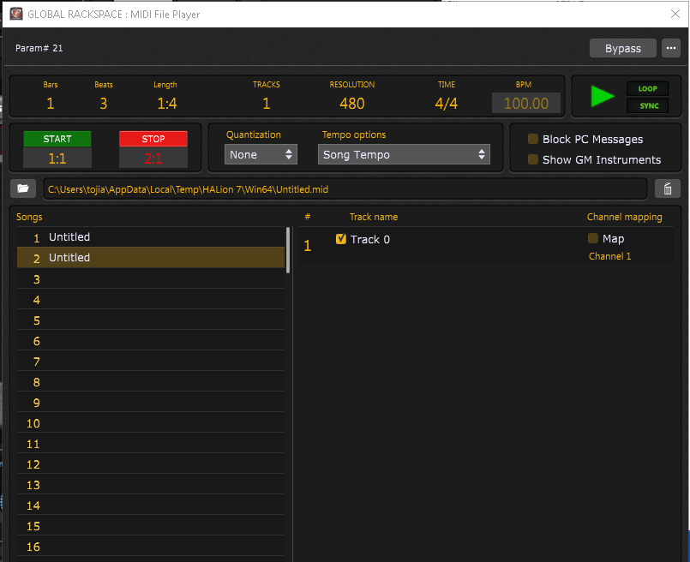Toggle the LOOP button
Image resolution: width=690 pixels, height=562 pixels.
pyautogui.click(x=647, y=88)
